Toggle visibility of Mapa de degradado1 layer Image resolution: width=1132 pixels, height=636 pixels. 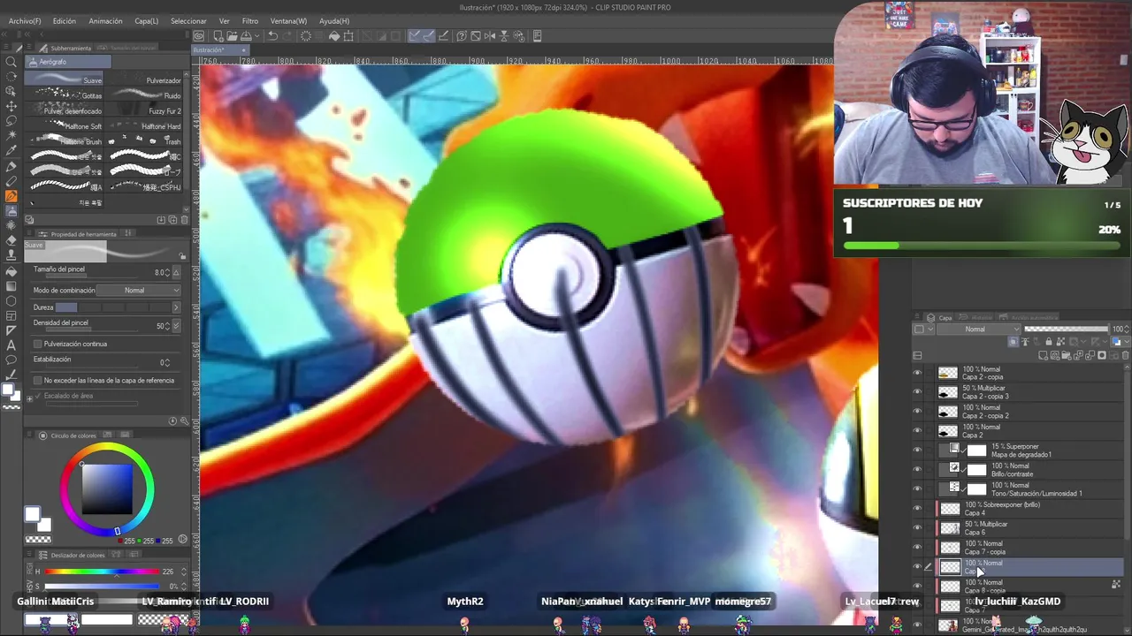coord(917,450)
